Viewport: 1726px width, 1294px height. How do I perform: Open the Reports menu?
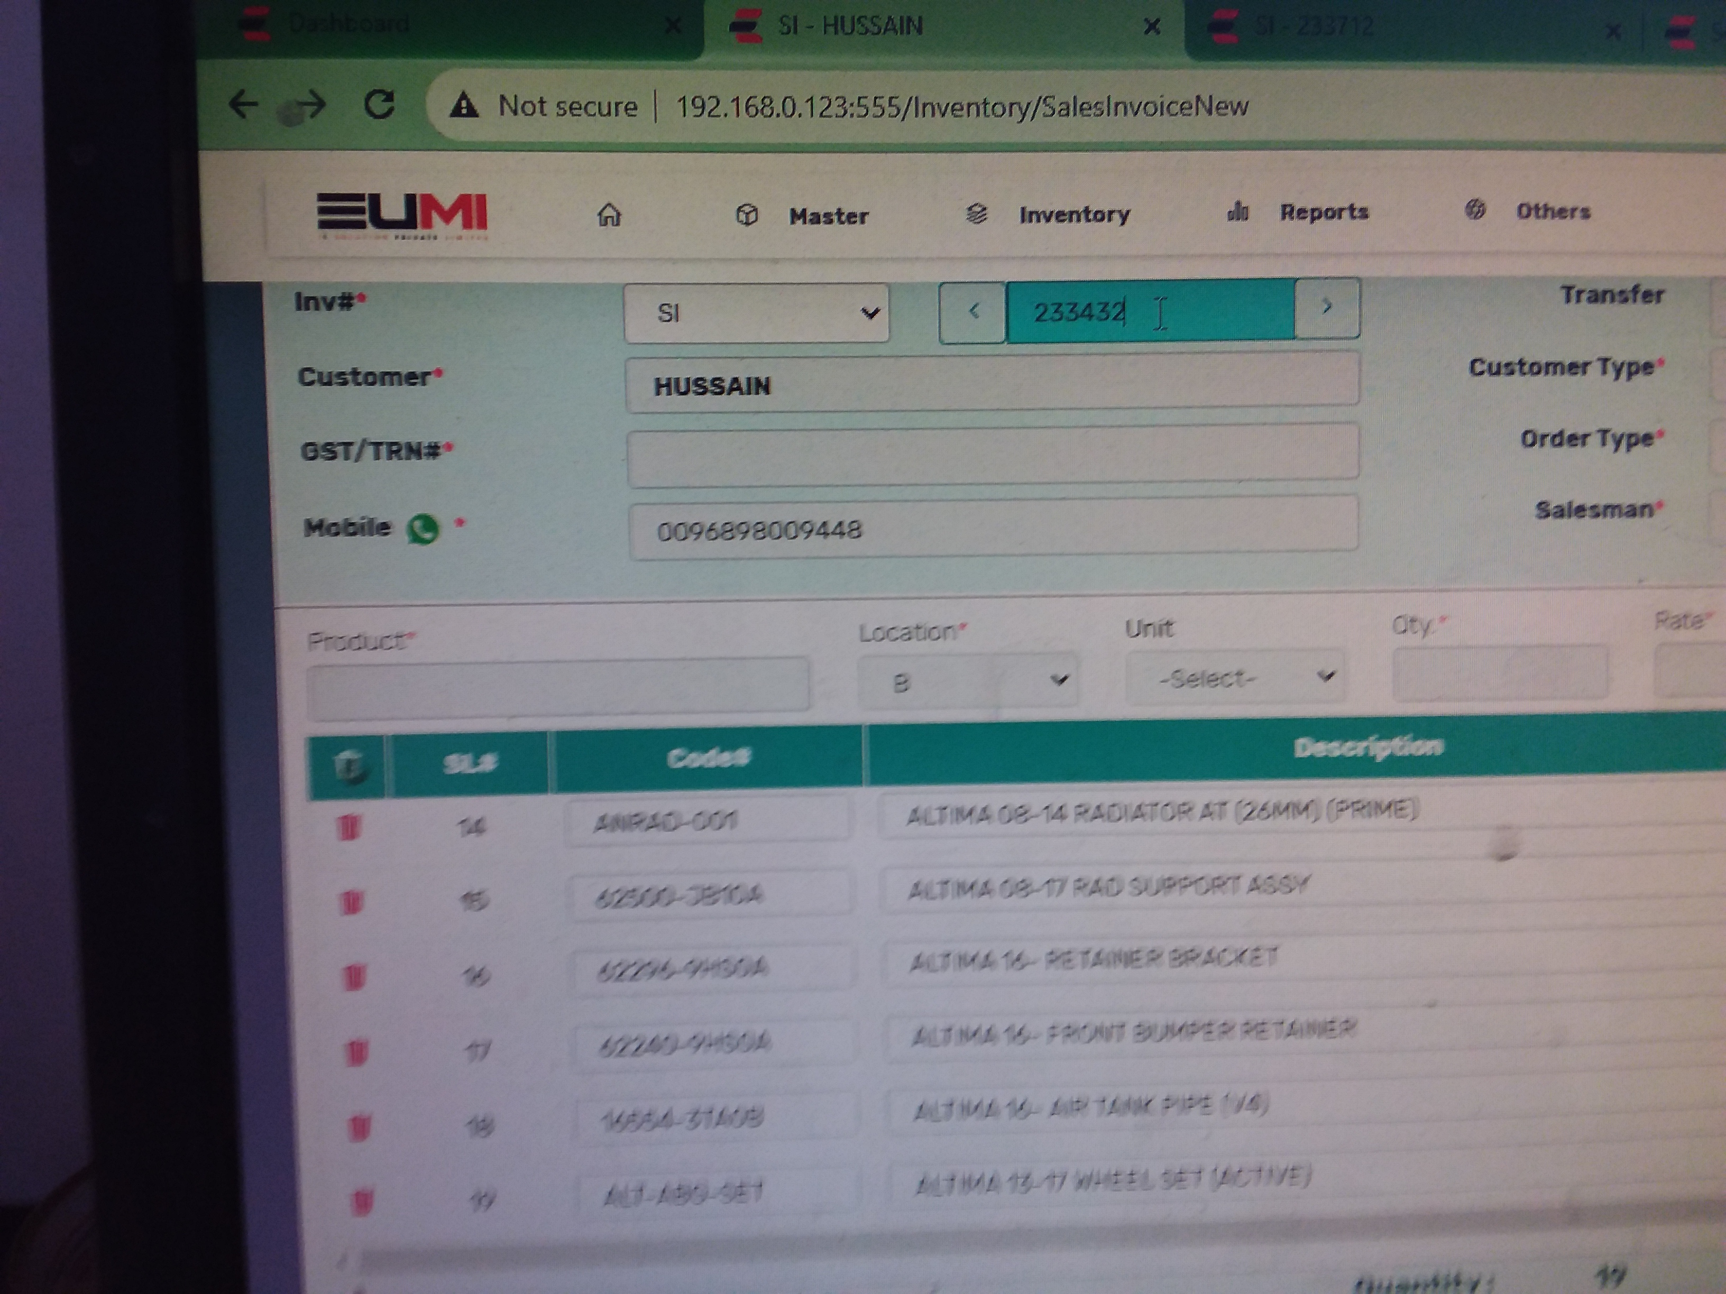[1298, 211]
